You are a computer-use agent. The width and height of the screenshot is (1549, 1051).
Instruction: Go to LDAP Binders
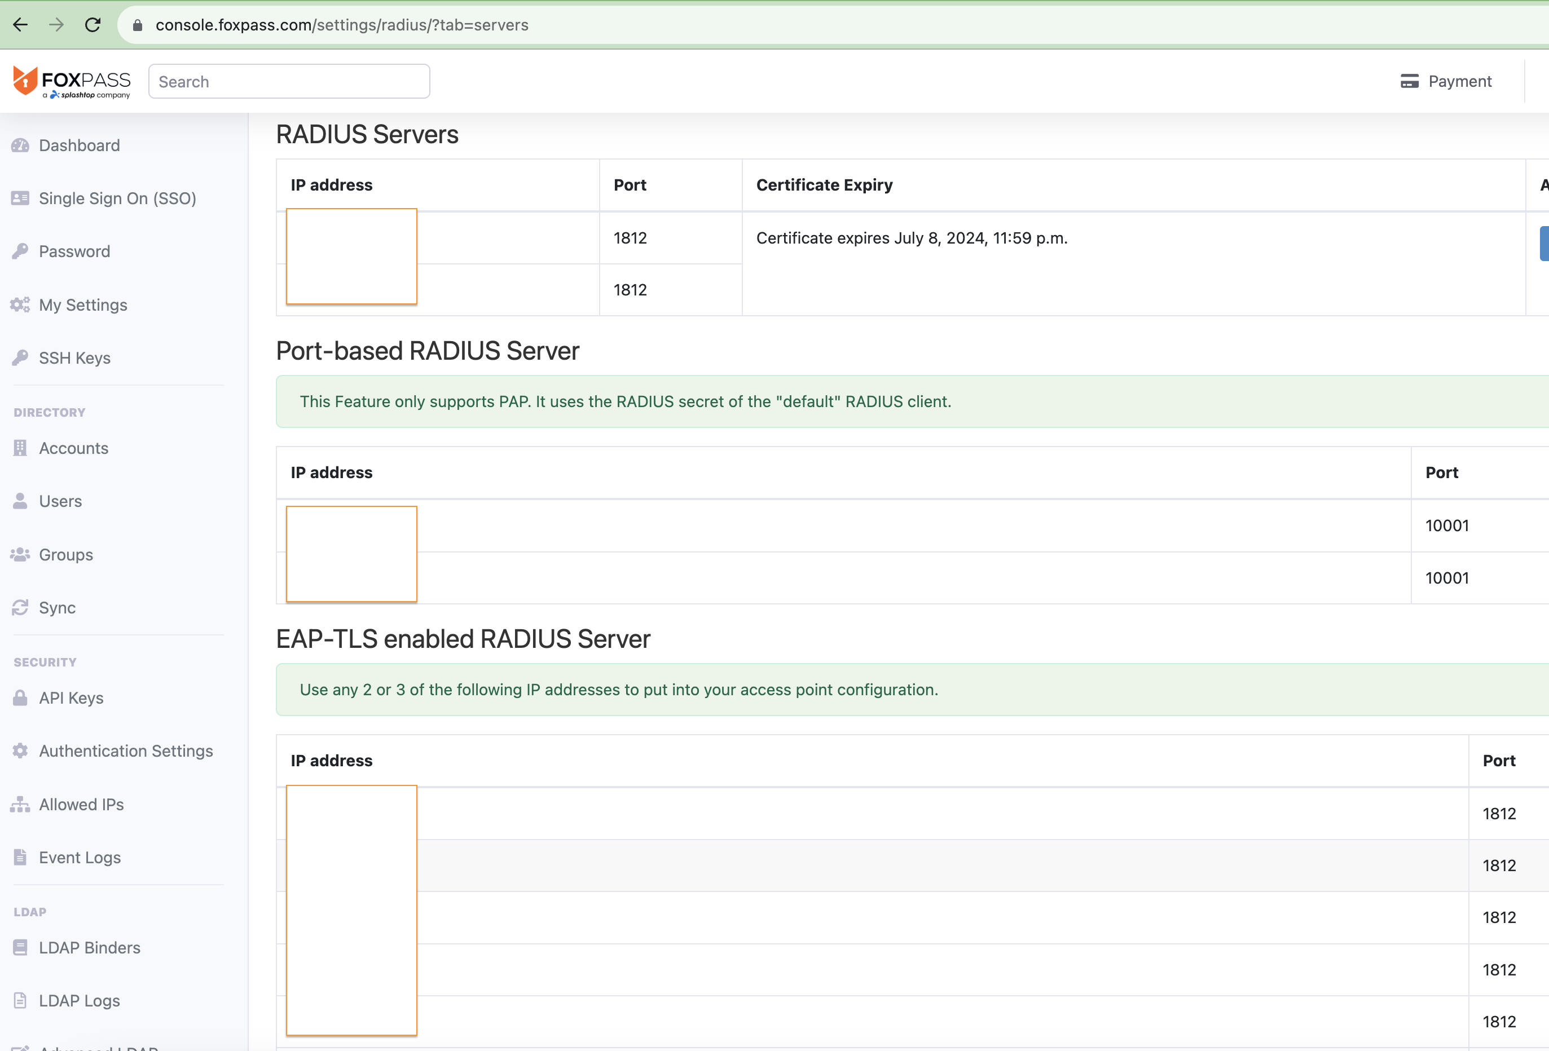[89, 948]
